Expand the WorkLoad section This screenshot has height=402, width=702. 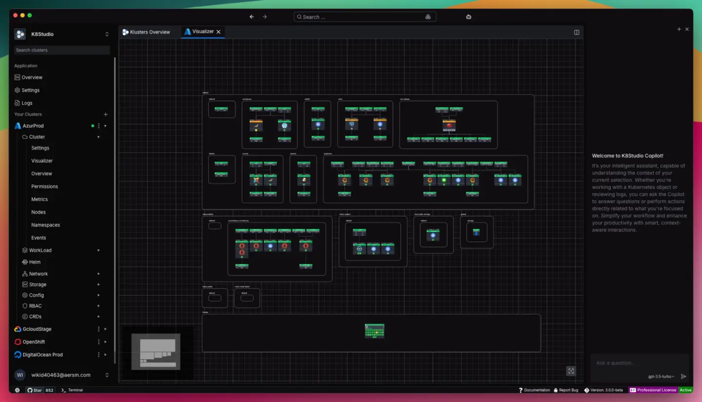point(98,250)
